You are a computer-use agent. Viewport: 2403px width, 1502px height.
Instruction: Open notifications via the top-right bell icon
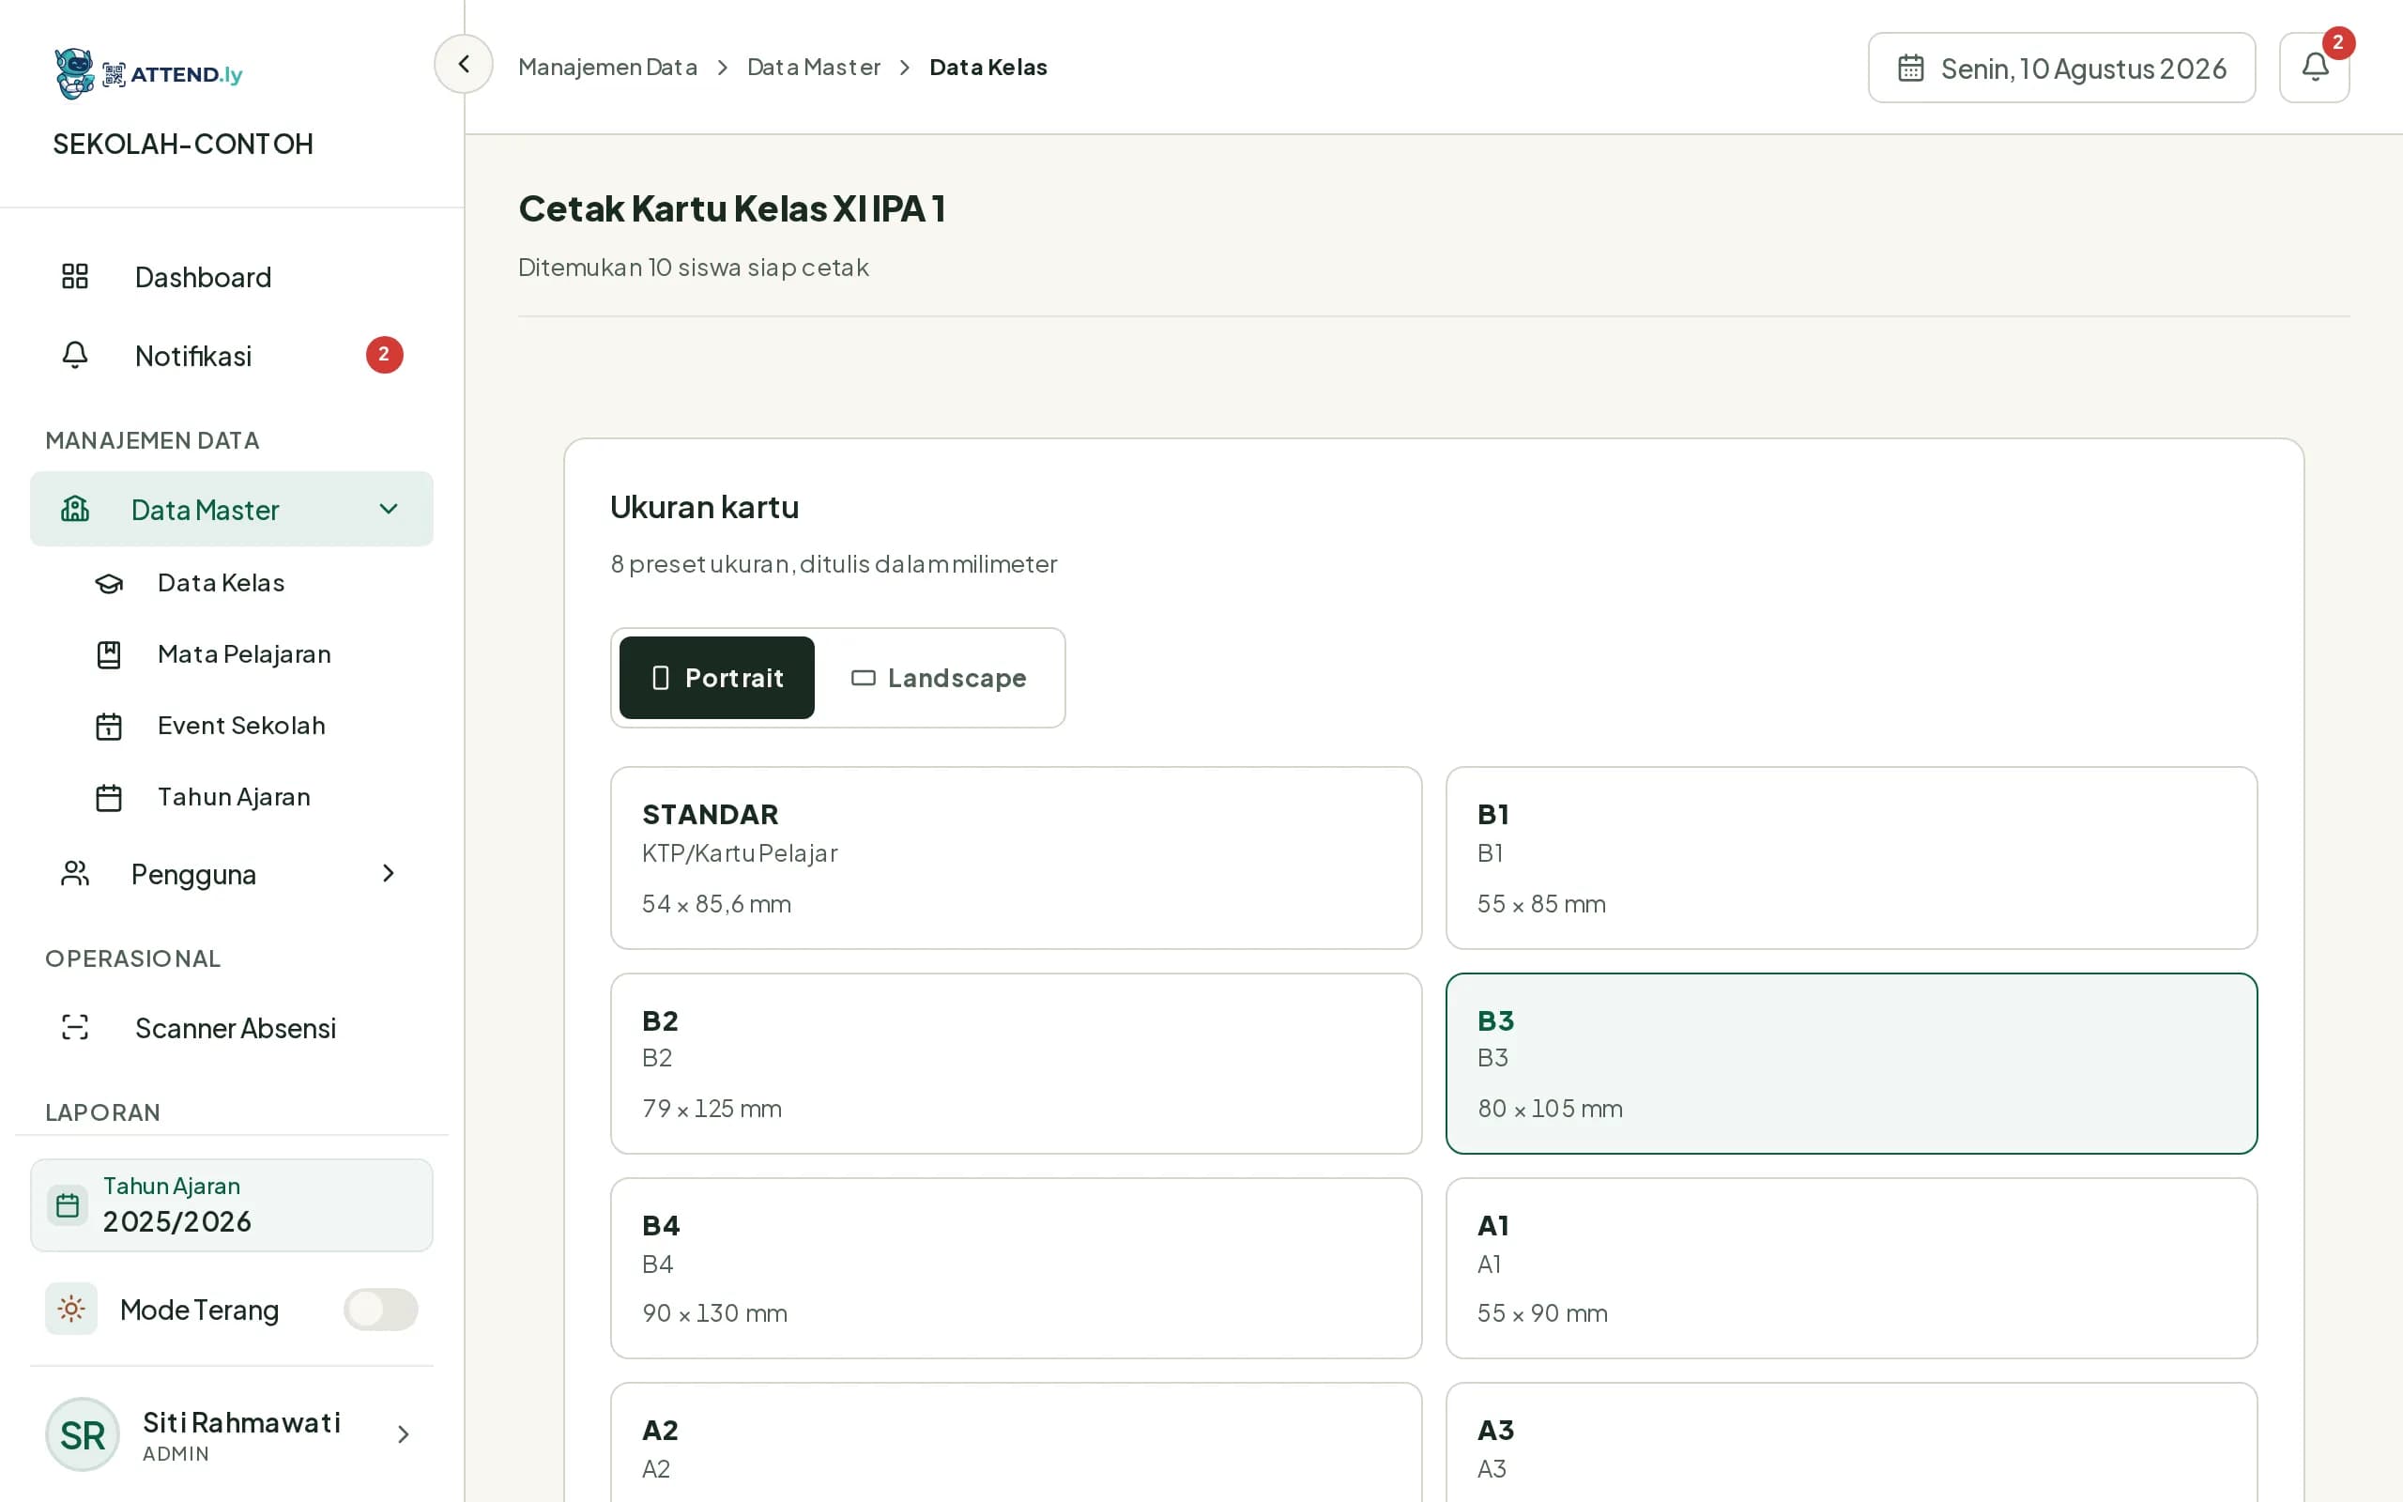pos(2314,68)
